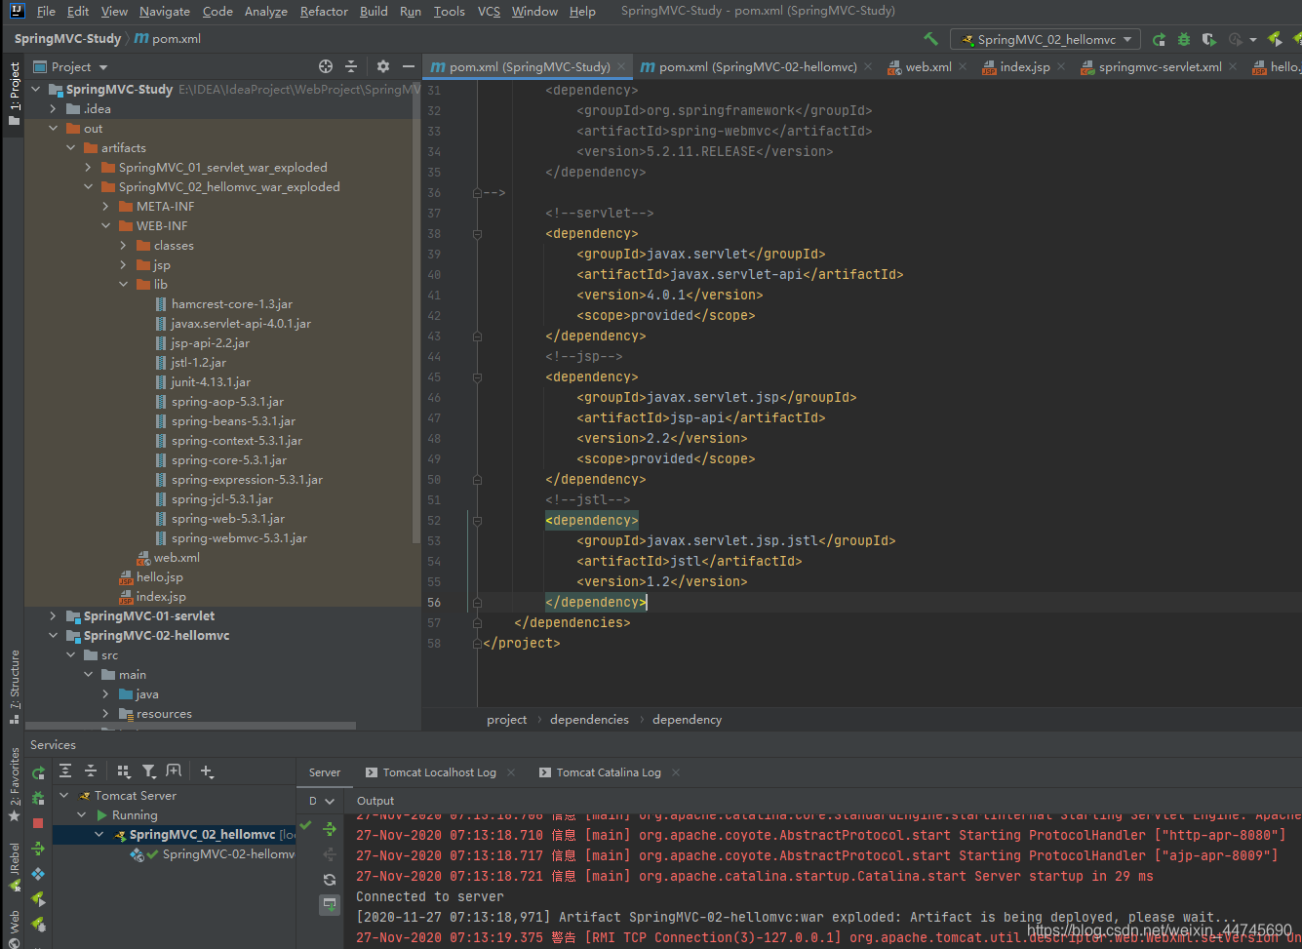
Task: Click the Profiler run icon in top toolbar
Action: [1237, 39]
